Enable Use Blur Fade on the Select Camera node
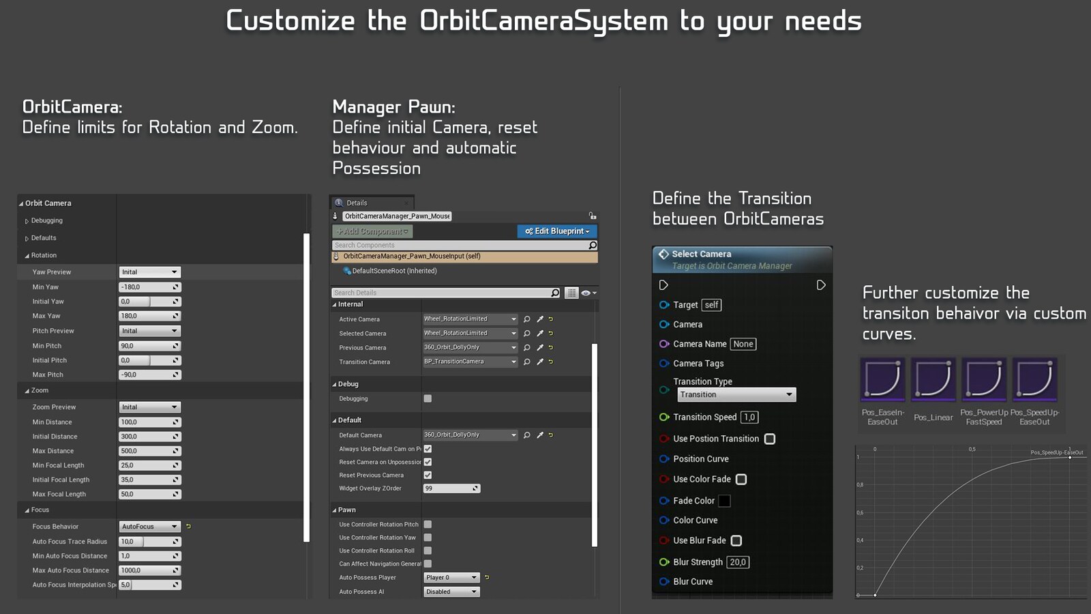Screen dimensions: 1091x614 coord(736,540)
